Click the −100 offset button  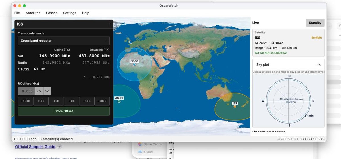point(87,101)
